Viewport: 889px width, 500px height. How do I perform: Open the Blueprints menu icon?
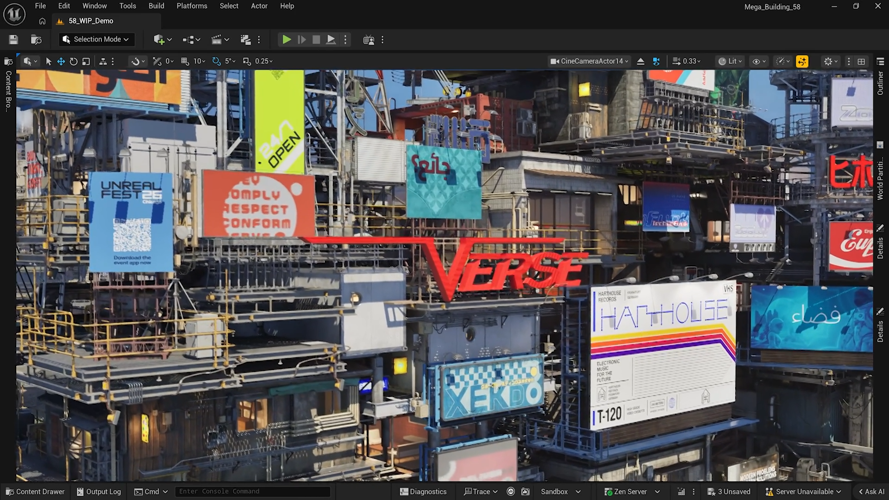point(191,40)
